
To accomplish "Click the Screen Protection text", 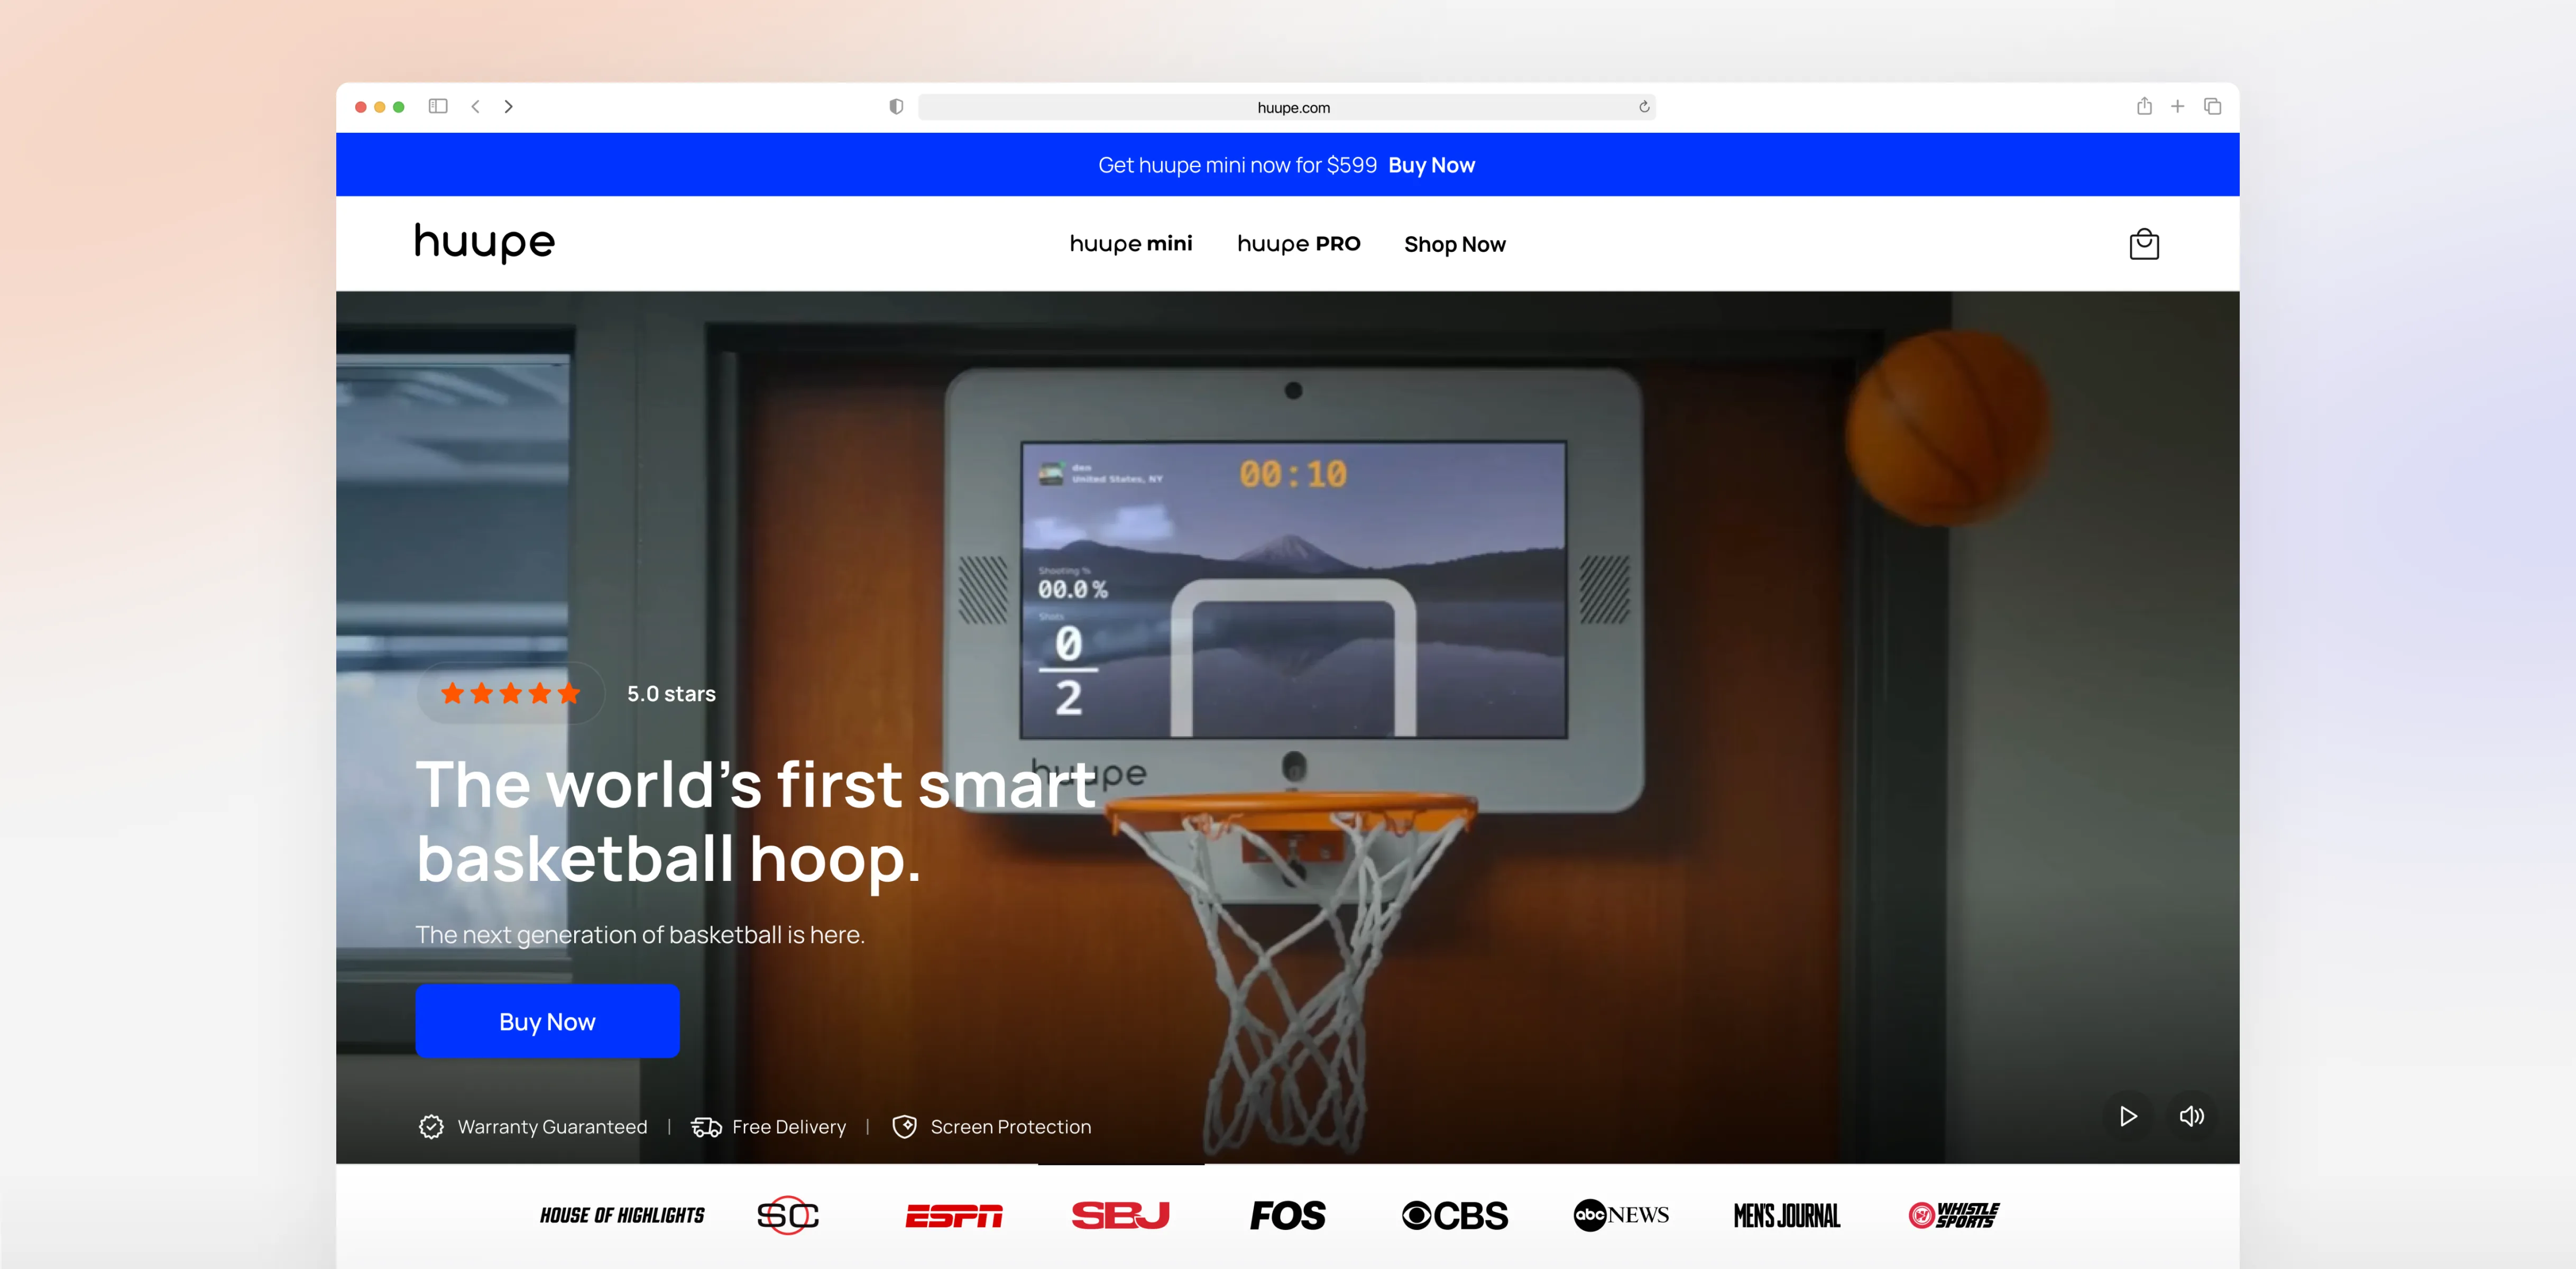I will click(1010, 1127).
